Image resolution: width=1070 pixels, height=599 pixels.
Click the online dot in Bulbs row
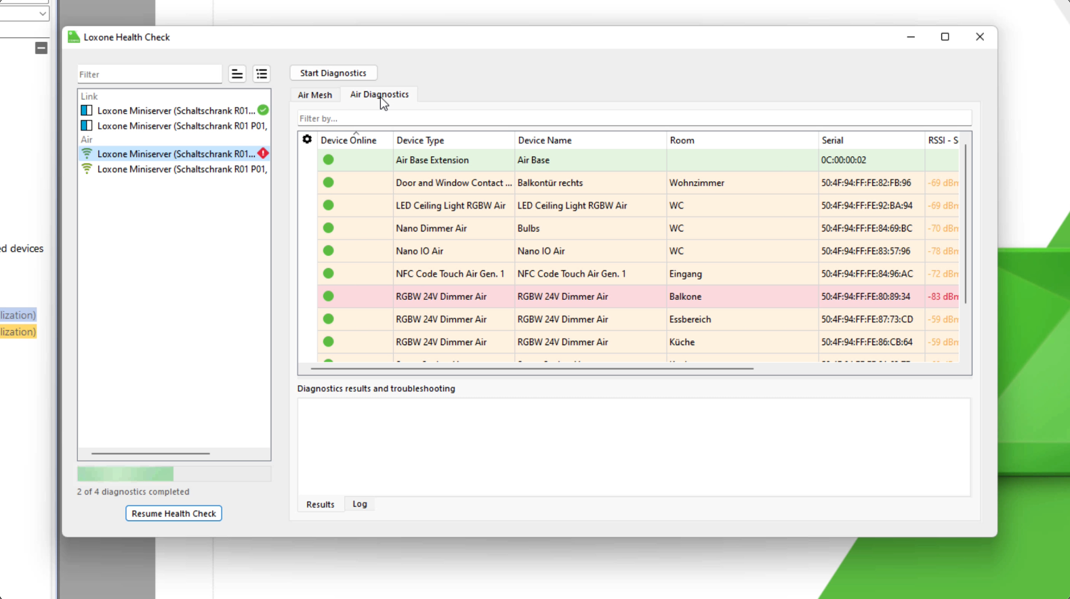329,228
